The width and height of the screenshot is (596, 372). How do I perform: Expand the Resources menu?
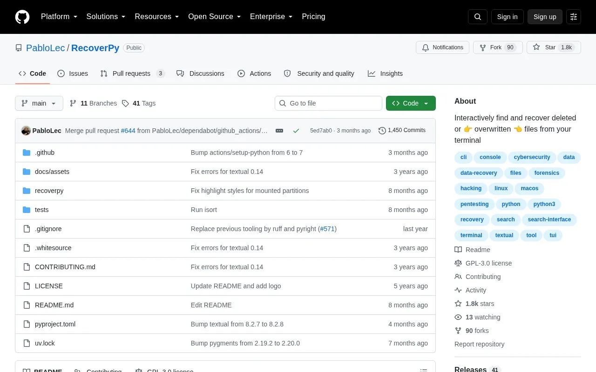click(x=157, y=17)
